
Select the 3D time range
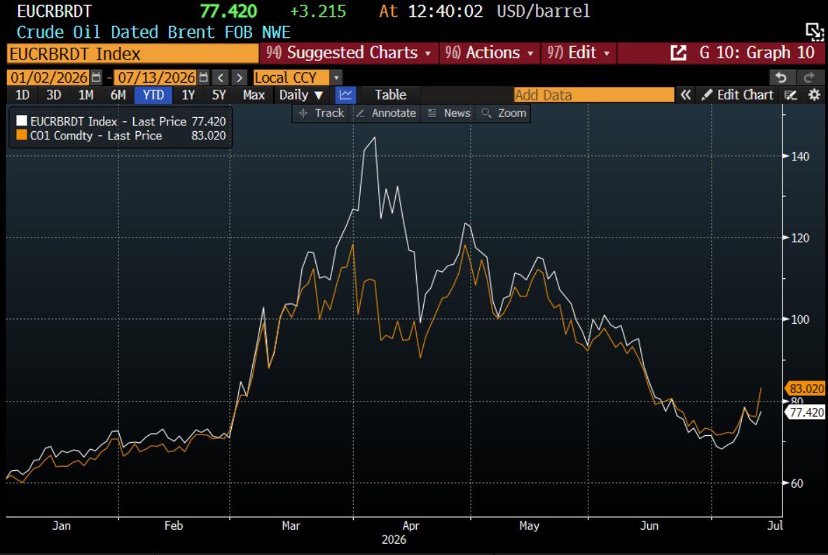coord(53,95)
